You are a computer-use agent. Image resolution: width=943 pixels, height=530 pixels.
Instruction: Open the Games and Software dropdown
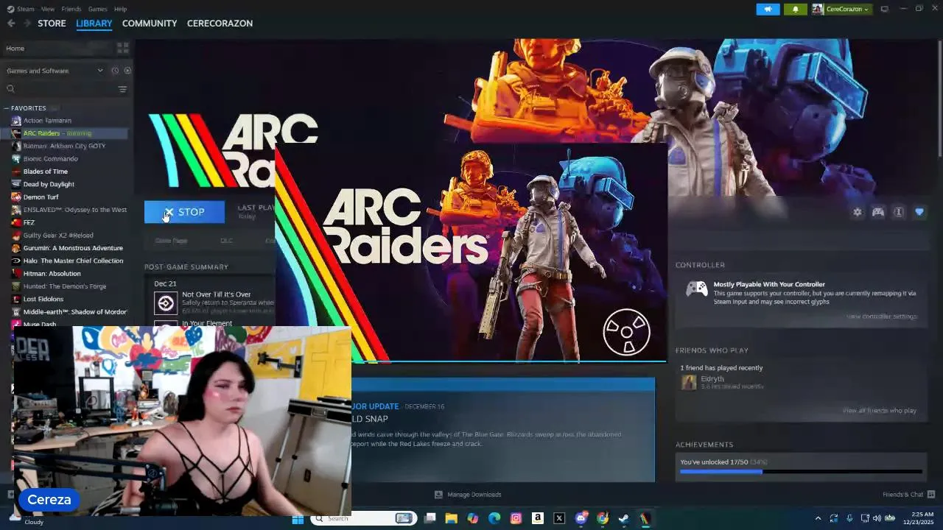tap(55, 71)
